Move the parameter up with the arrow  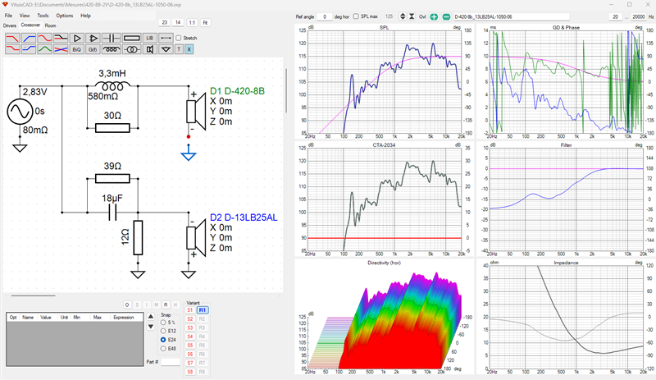(151, 316)
